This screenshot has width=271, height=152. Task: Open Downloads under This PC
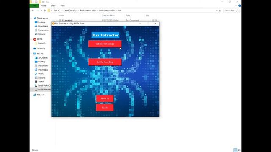coord(43,70)
